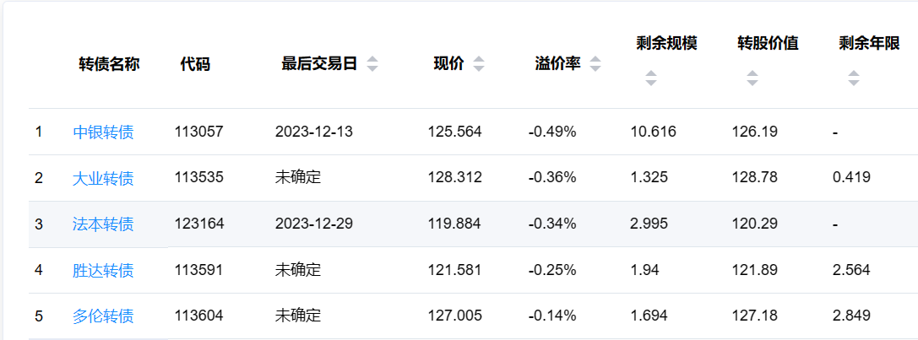Select bond code 113057 cell
The height and width of the screenshot is (340, 918).
[199, 132]
